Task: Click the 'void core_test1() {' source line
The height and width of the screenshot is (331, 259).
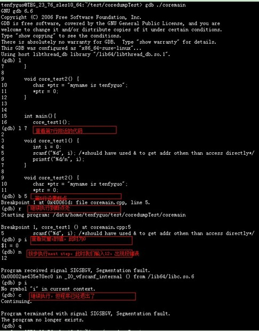Action: point(51,141)
